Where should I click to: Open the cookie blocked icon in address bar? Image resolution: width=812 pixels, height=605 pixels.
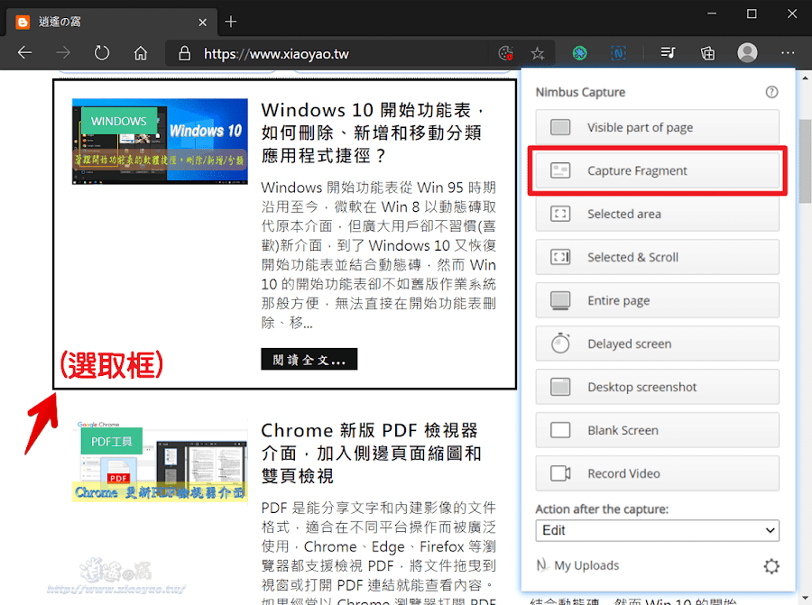(505, 53)
